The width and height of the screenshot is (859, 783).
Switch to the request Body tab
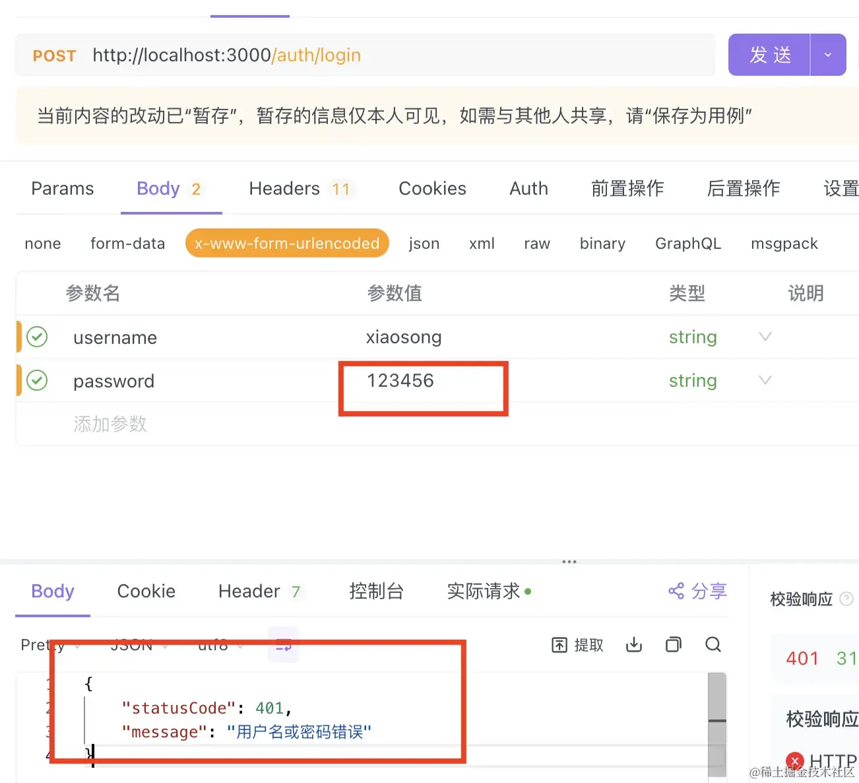tap(170, 189)
